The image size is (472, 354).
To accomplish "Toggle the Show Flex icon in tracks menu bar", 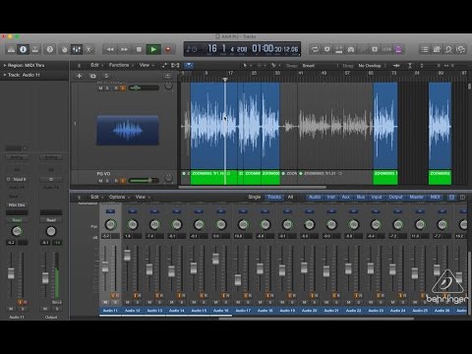I will click(175, 66).
